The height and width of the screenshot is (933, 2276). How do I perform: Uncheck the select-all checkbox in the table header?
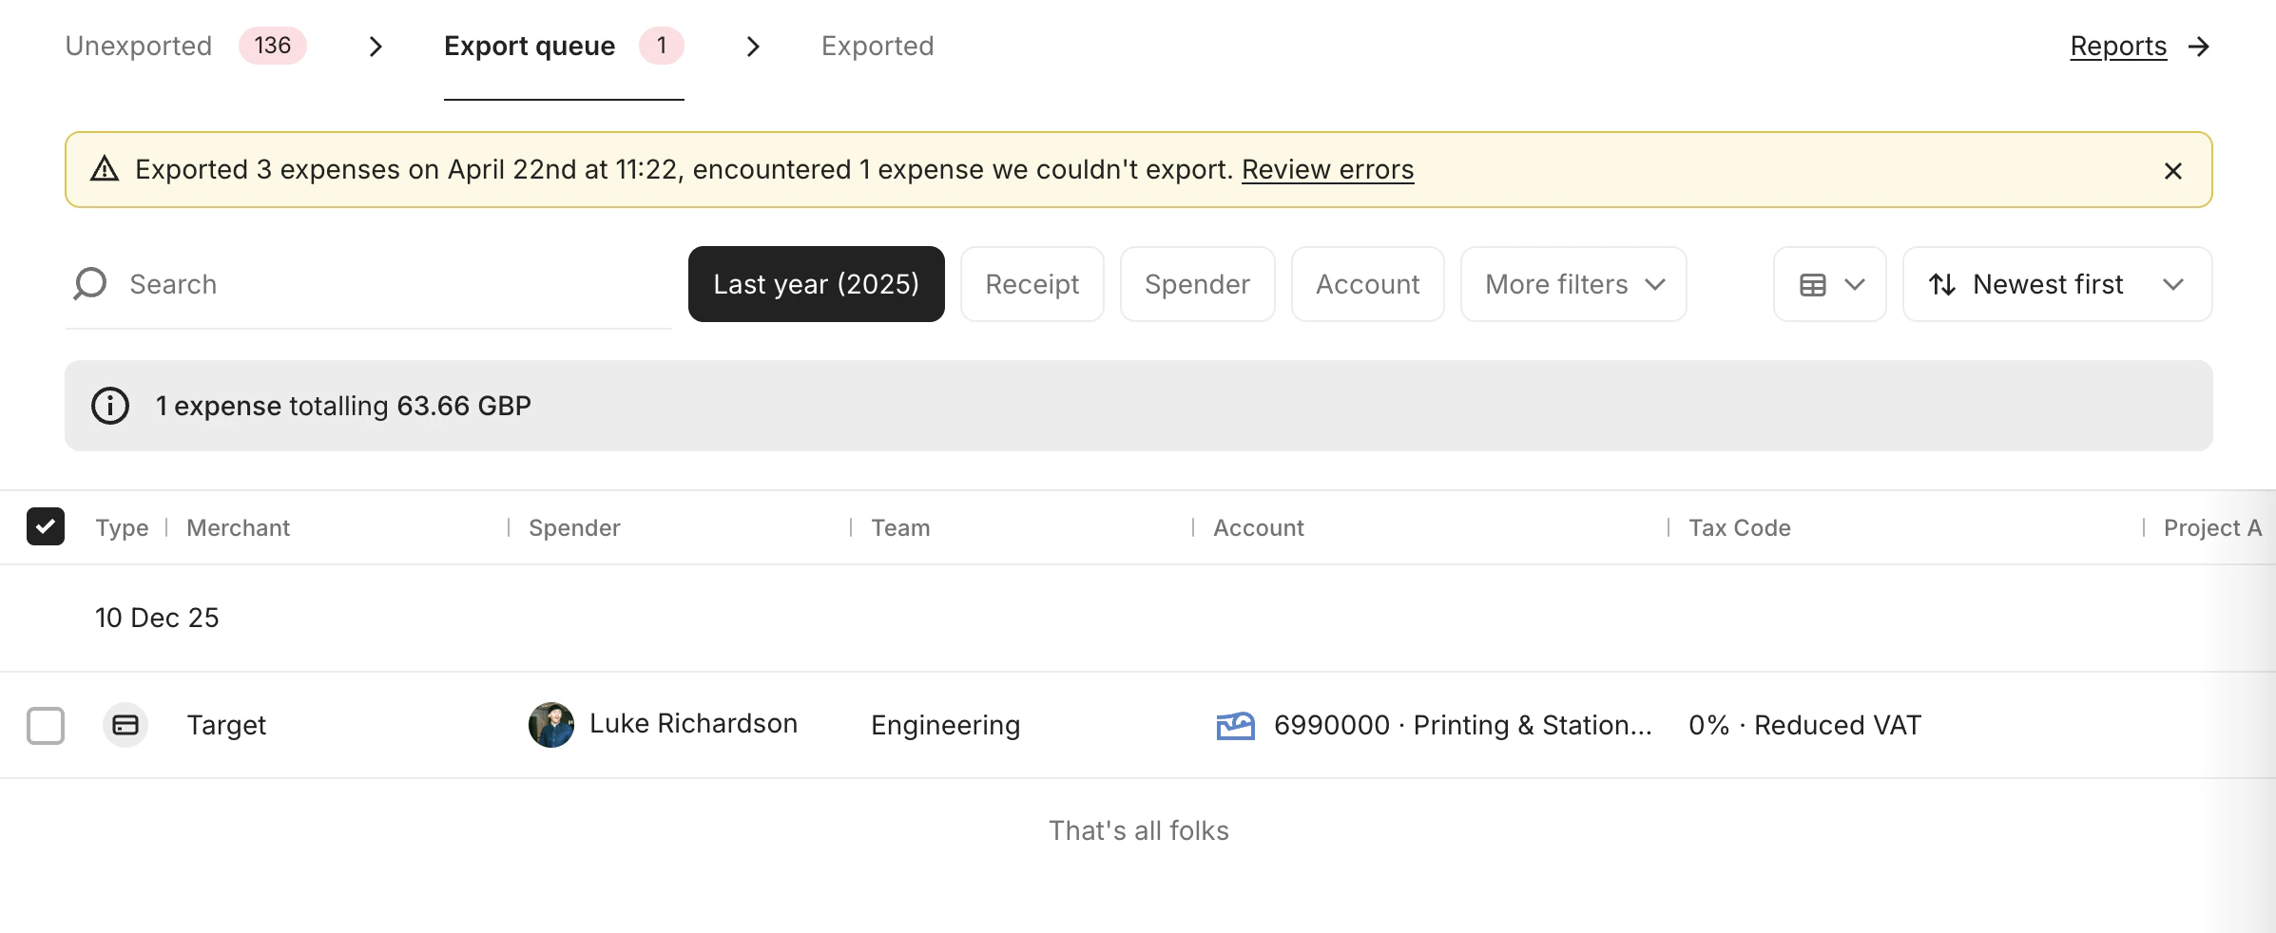point(46,526)
